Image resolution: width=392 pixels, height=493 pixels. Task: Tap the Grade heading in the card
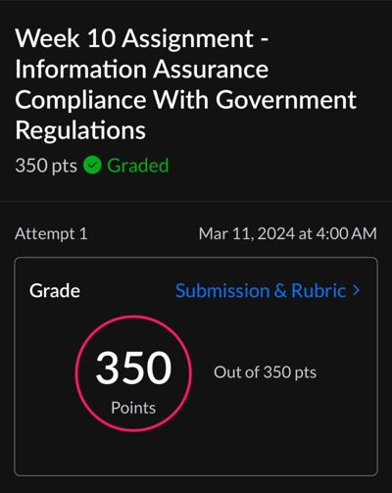click(55, 290)
